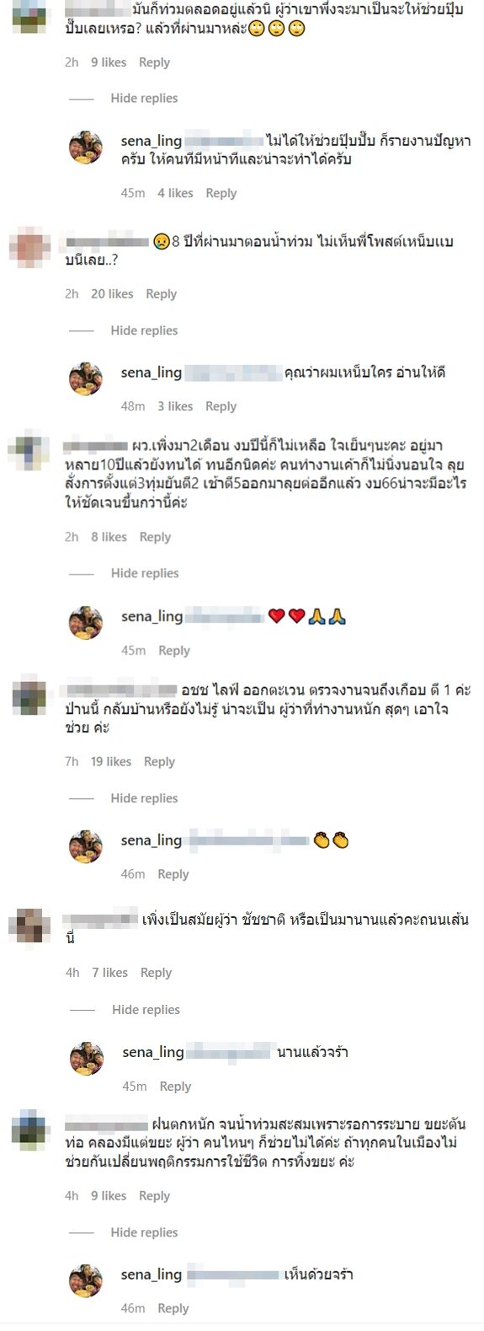Screen dimensions: 484x1331
Task: Click sena_ling avatar beside heart emoji reply
Action: (86, 623)
